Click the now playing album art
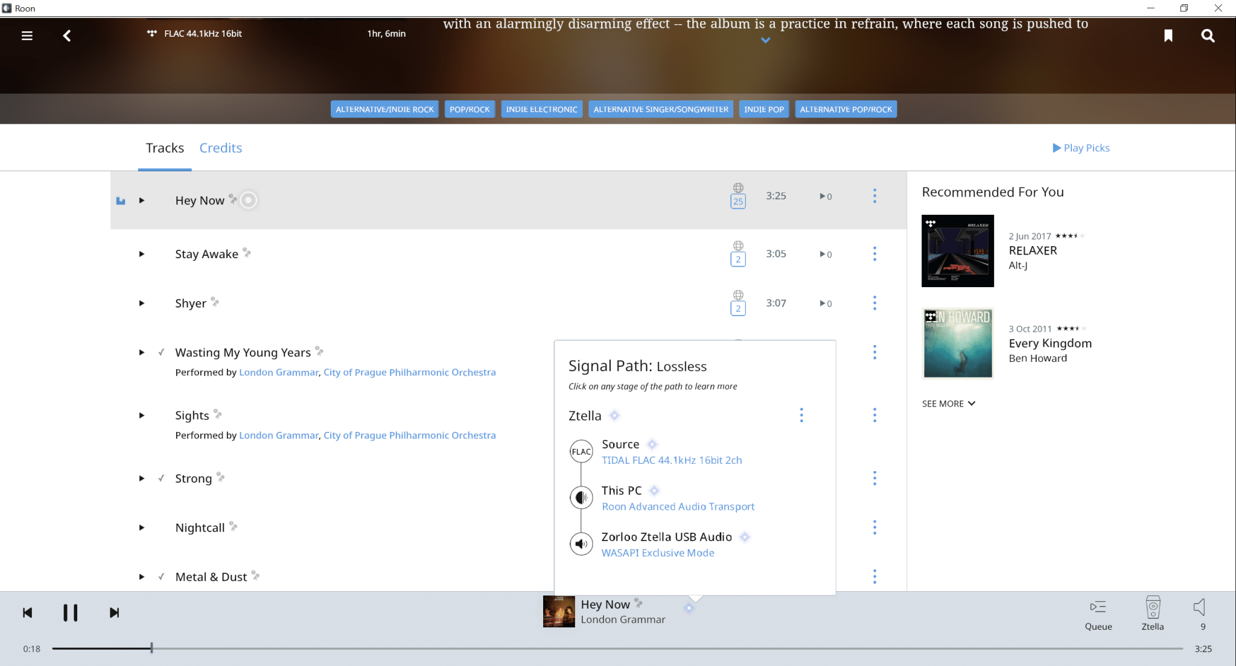The height and width of the screenshot is (666, 1236). [x=559, y=612]
